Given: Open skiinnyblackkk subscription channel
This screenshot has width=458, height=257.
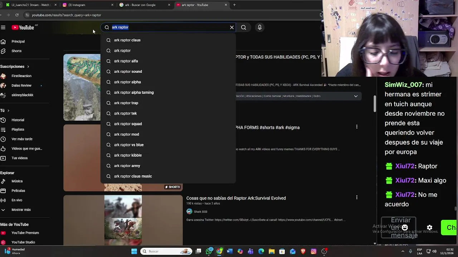Looking at the screenshot, I should (x=22, y=95).
